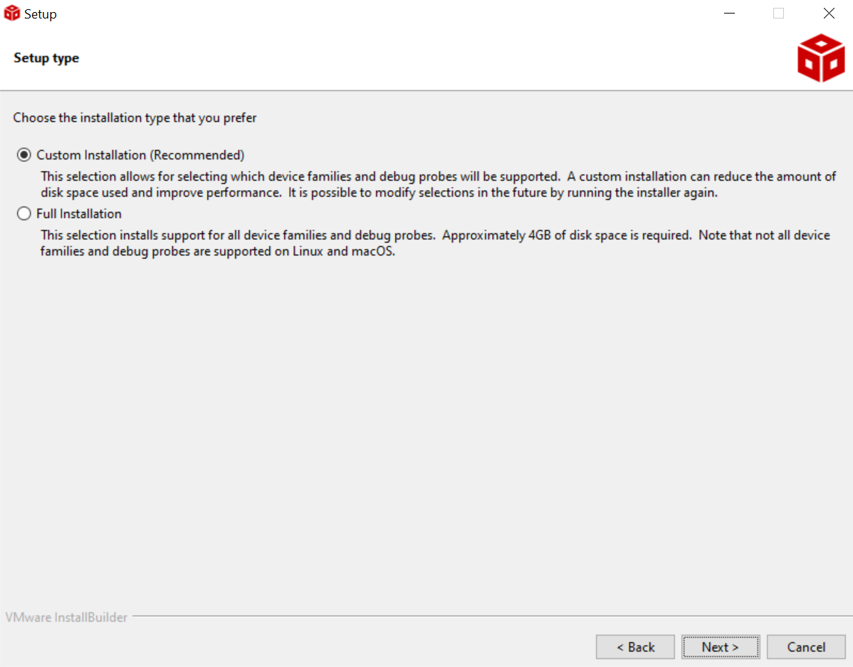Close the Setup window
The image size is (853, 667).
pyautogui.click(x=828, y=13)
